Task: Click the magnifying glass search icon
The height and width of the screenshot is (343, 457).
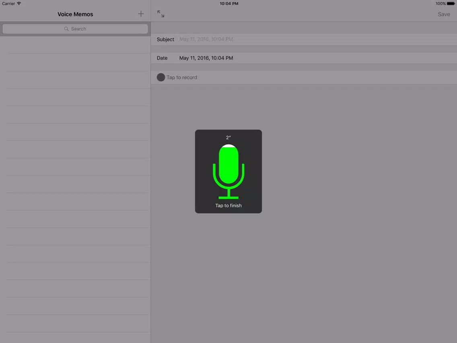Action: click(66, 29)
